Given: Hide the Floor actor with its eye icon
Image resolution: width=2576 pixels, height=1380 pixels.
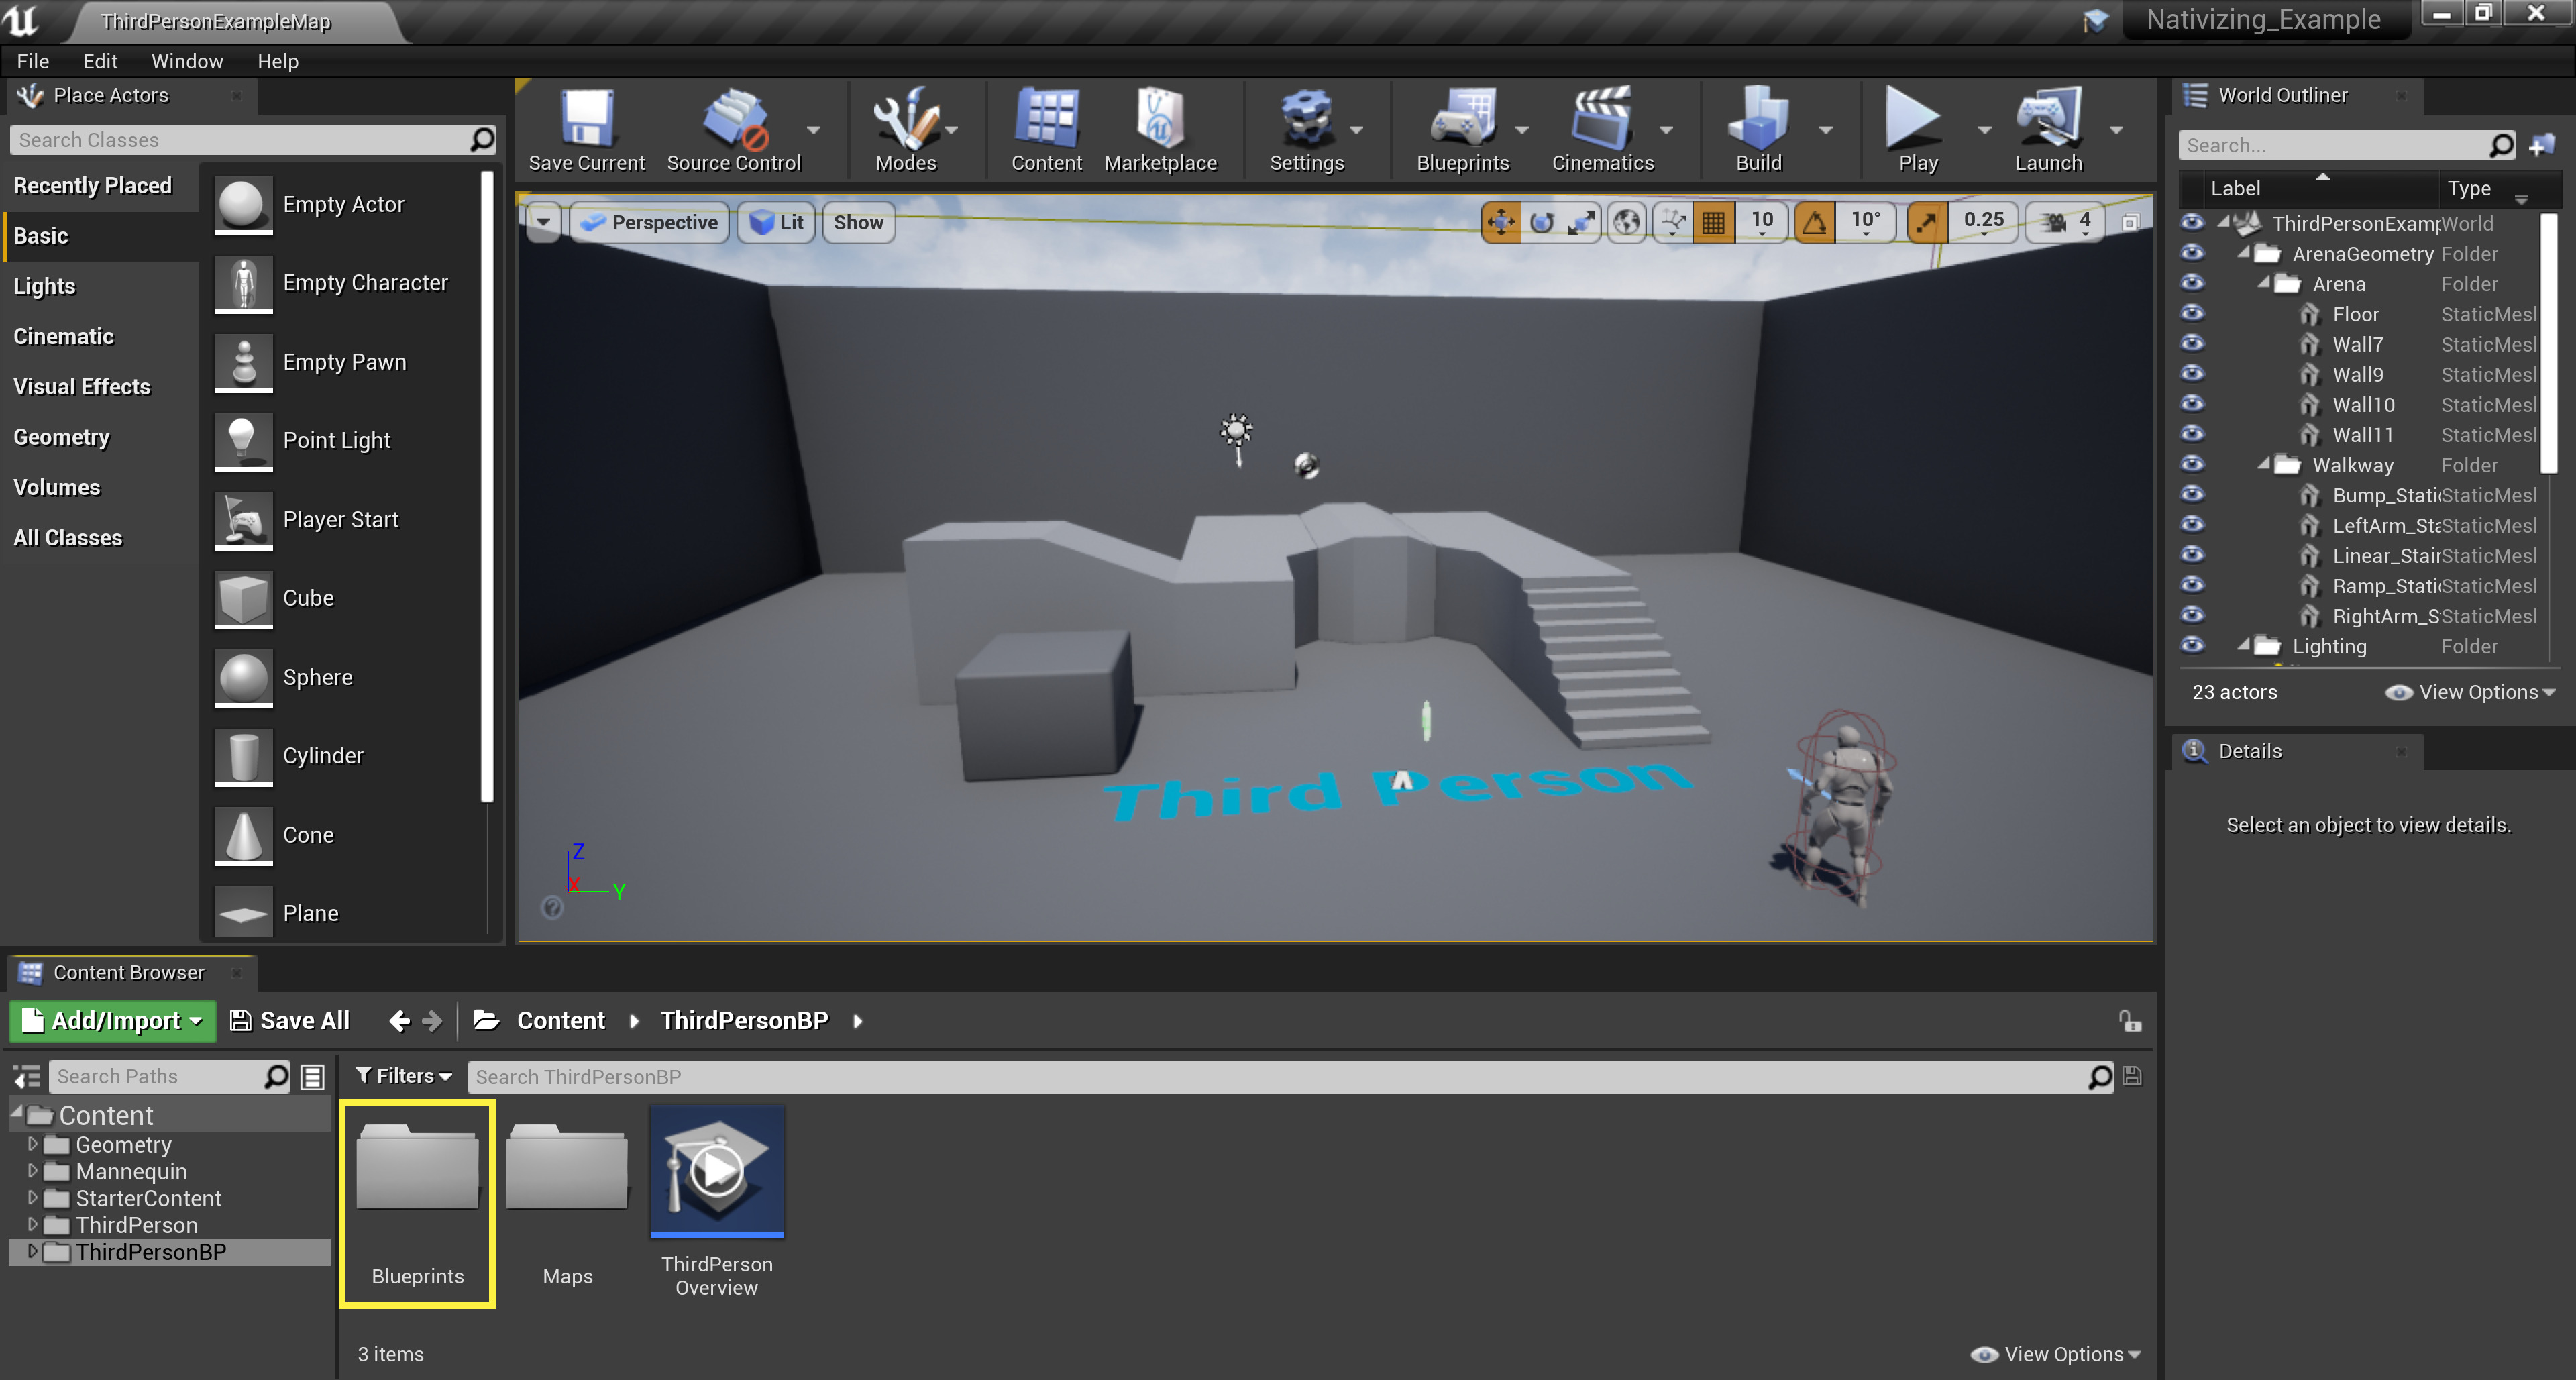Looking at the screenshot, I should pyautogui.click(x=2192, y=314).
